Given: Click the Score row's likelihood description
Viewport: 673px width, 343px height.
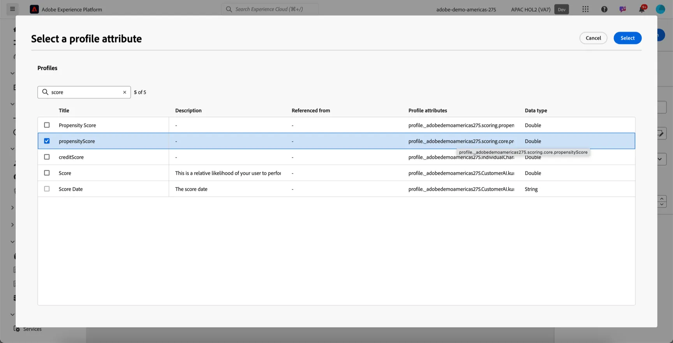Looking at the screenshot, I should (x=228, y=173).
